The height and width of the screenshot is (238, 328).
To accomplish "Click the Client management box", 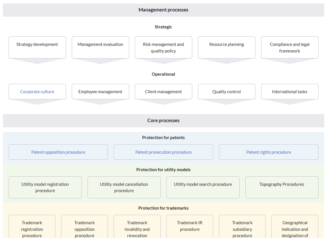I will [163, 92].
